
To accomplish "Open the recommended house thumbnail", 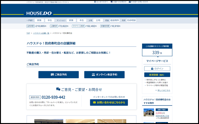I will [x=149, y=112].
